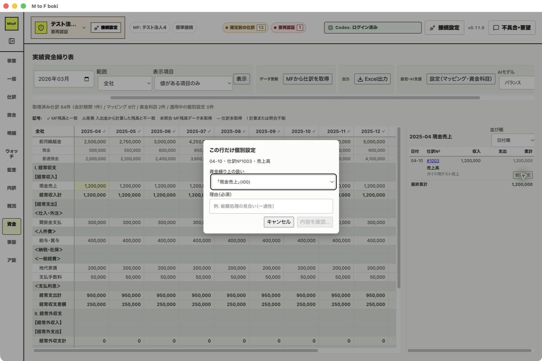Open the 監査 sidebar tab
542x361 pixels.
11,170
